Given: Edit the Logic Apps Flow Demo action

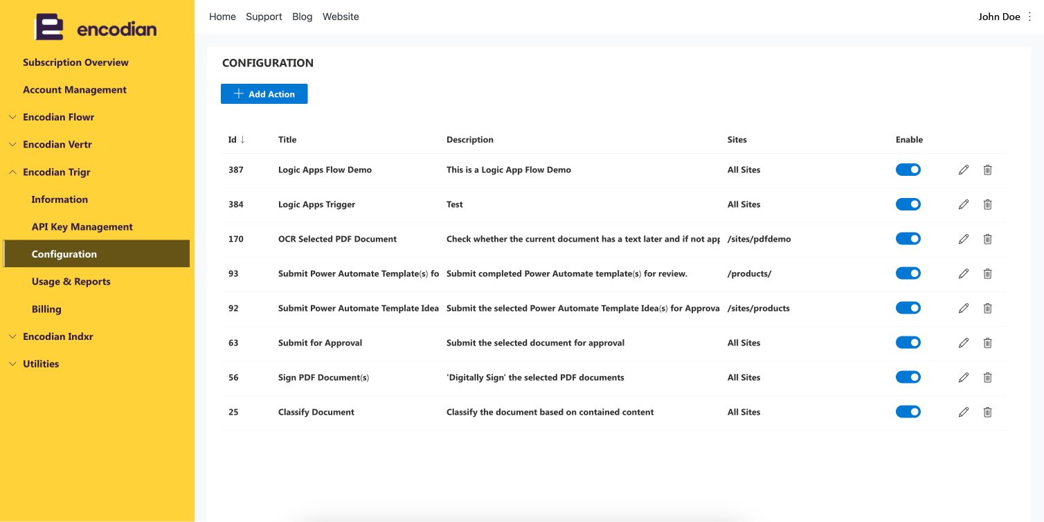Looking at the screenshot, I should pos(964,170).
